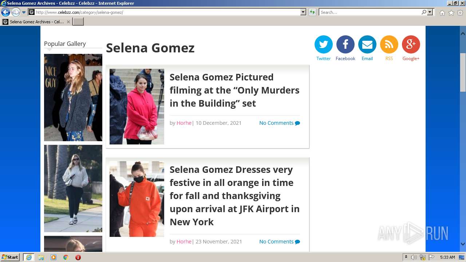Click the scrollbar up arrow
Image resolution: width=466 pixels, height=262 pixels.
(x=463, y=33)
